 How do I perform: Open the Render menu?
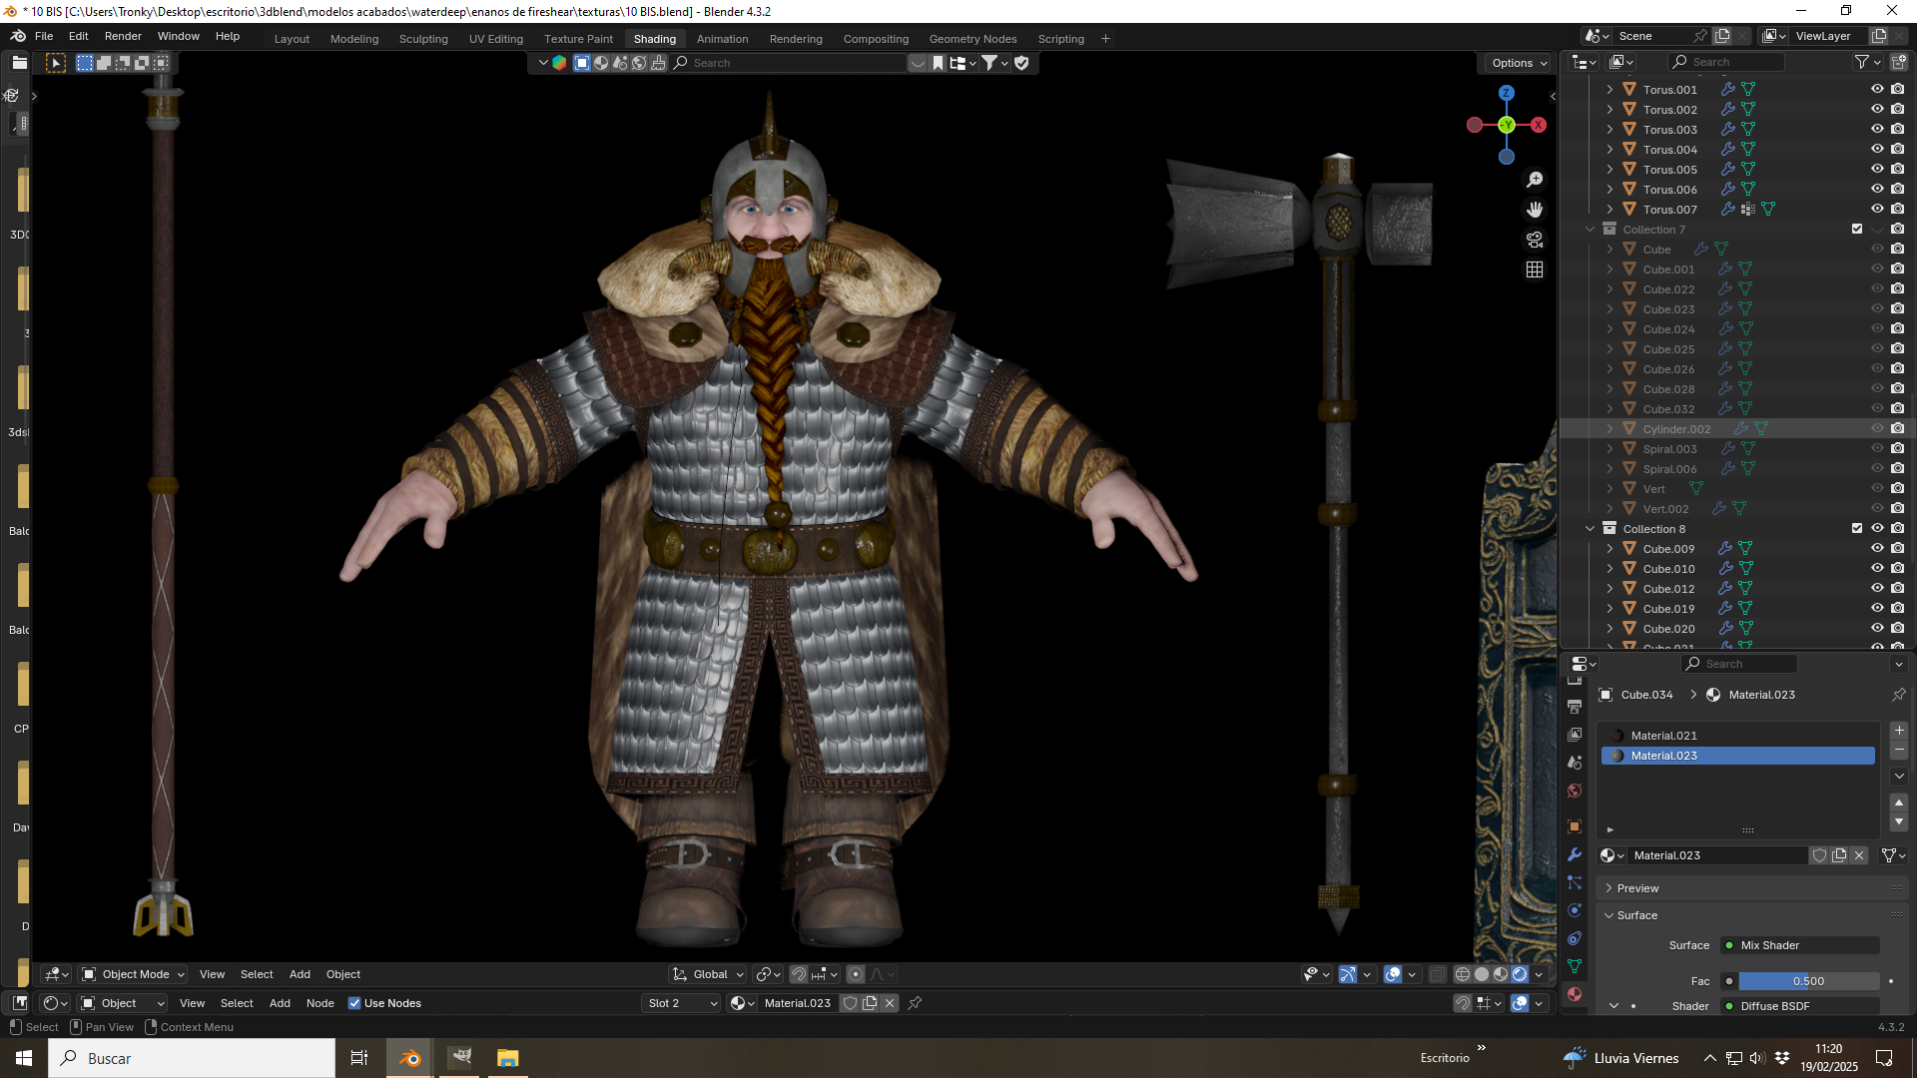point(123,36)
